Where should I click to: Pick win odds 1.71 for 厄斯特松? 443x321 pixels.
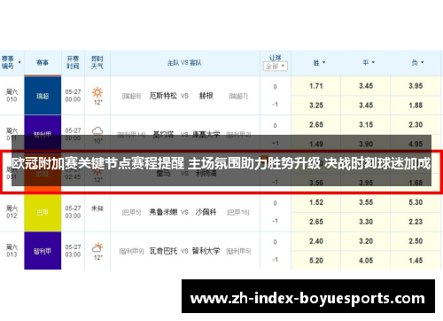click(316, 86)
